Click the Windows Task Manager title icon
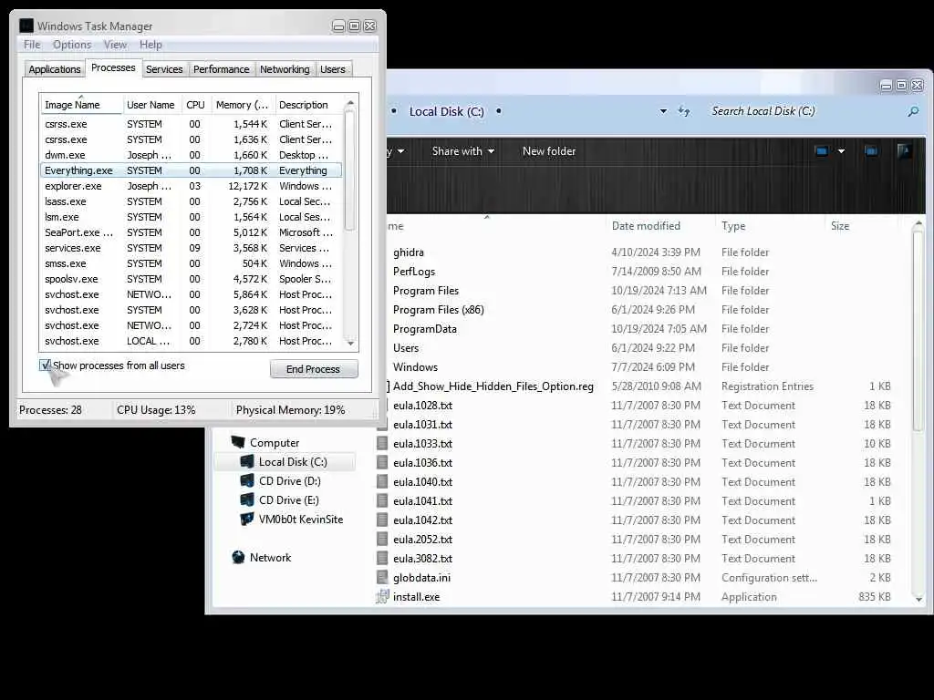The width and height of the screenshot is (934, 700). click(26, 26)
